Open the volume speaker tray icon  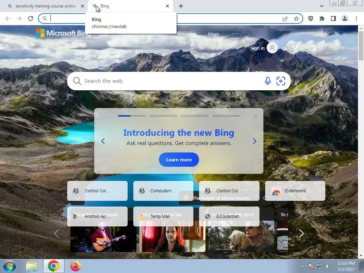pos(328,266)
